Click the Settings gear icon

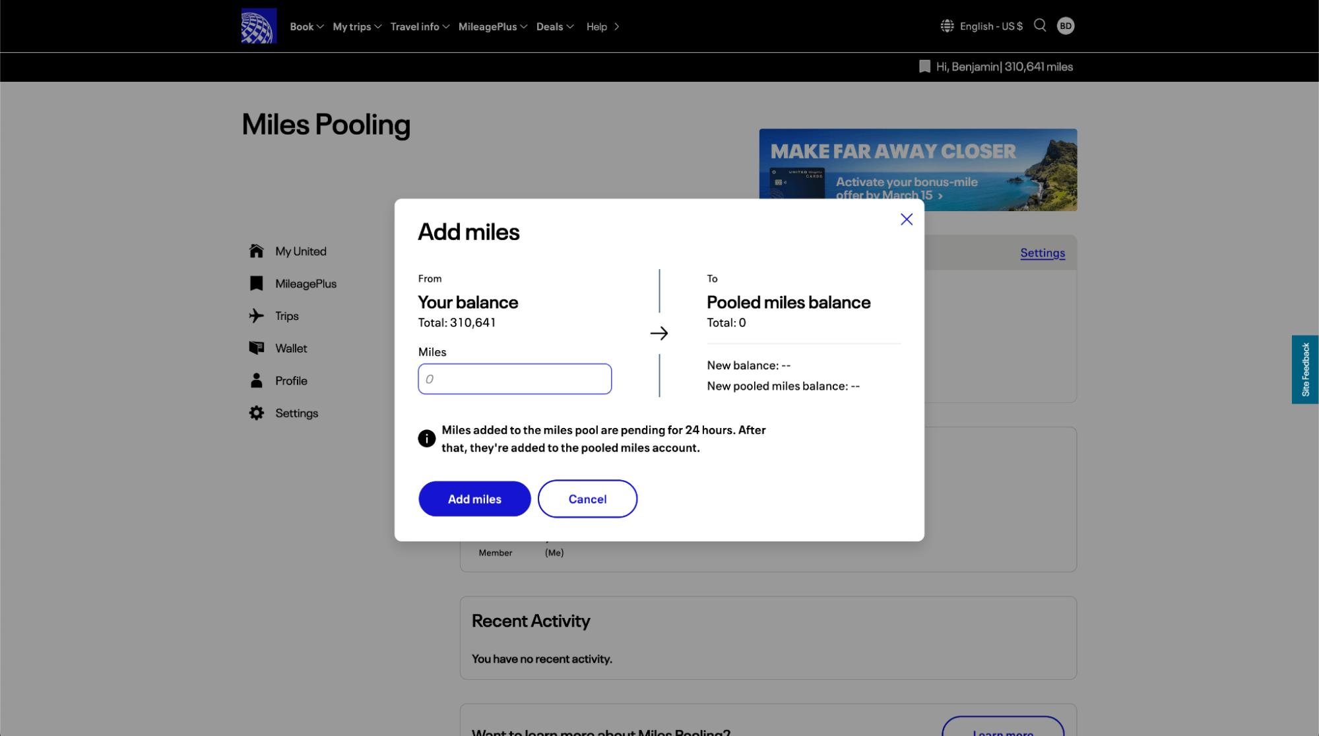pos(257,413)
